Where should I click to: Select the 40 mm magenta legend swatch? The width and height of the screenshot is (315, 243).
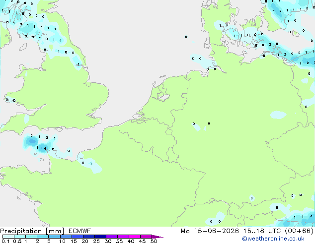pyautogui.click(x=135, y=237)
